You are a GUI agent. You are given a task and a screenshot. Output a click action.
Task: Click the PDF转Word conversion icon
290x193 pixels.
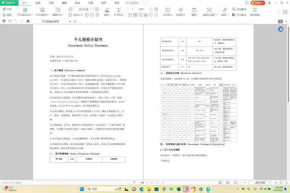(24, 10)
